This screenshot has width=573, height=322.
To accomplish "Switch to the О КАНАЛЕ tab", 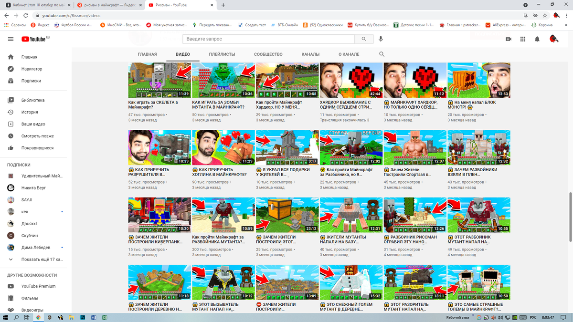I will pyautogui.click(x=349, y=54).
